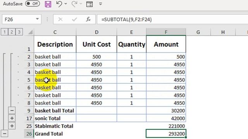Image resolution: width=248 pixels, height=139 pixels.
Task: Click the Name Box showing F26
Action: click(x=22, y=19)
